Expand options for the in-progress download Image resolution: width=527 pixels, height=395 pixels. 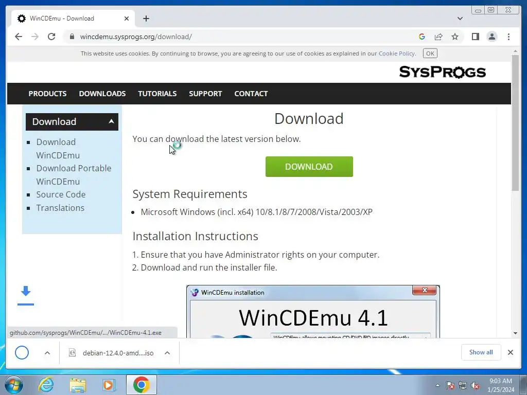[x=47, y=353]
